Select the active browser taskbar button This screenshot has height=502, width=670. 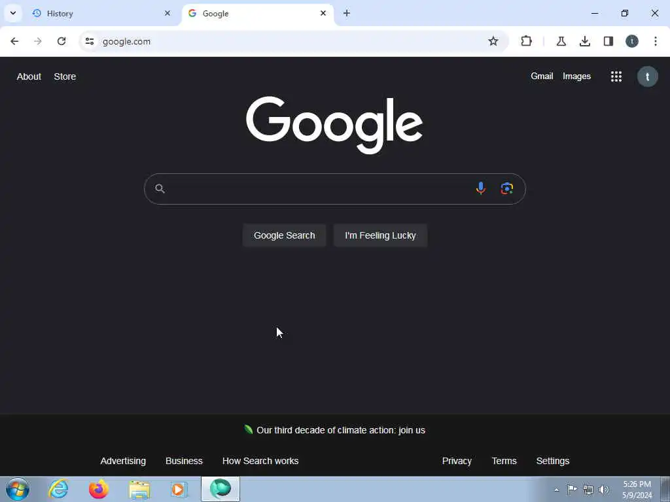(220, 489)
